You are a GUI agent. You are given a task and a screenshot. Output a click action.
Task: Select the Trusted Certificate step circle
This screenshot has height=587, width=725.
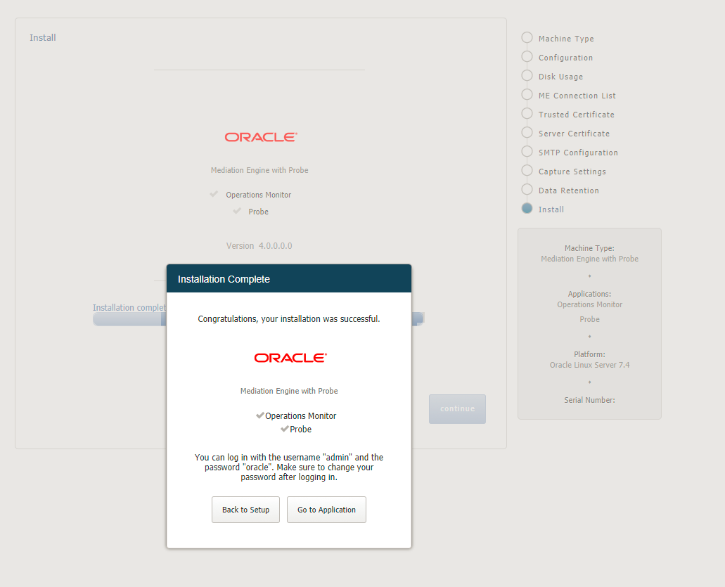click(527, 113)
